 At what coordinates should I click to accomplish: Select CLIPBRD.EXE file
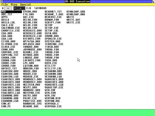tap(10, 44)
